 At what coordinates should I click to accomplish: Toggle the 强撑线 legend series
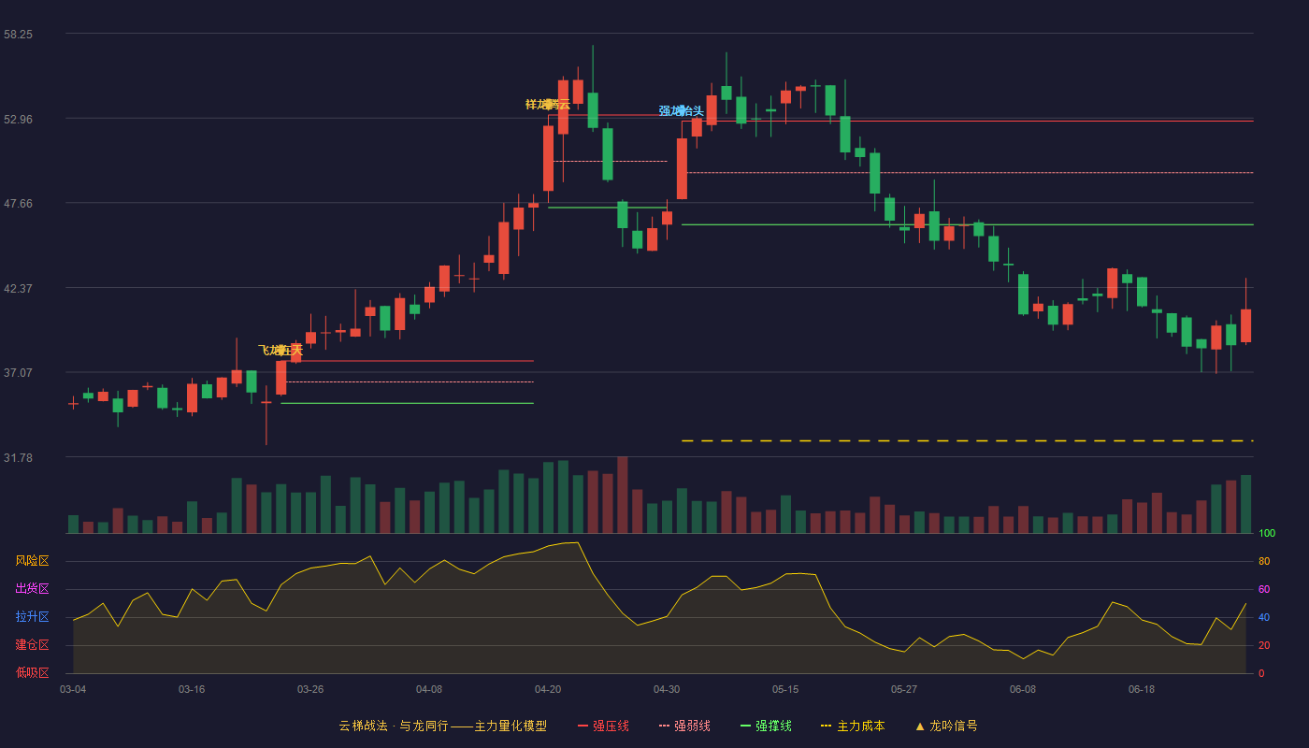[x=766, y=726]
